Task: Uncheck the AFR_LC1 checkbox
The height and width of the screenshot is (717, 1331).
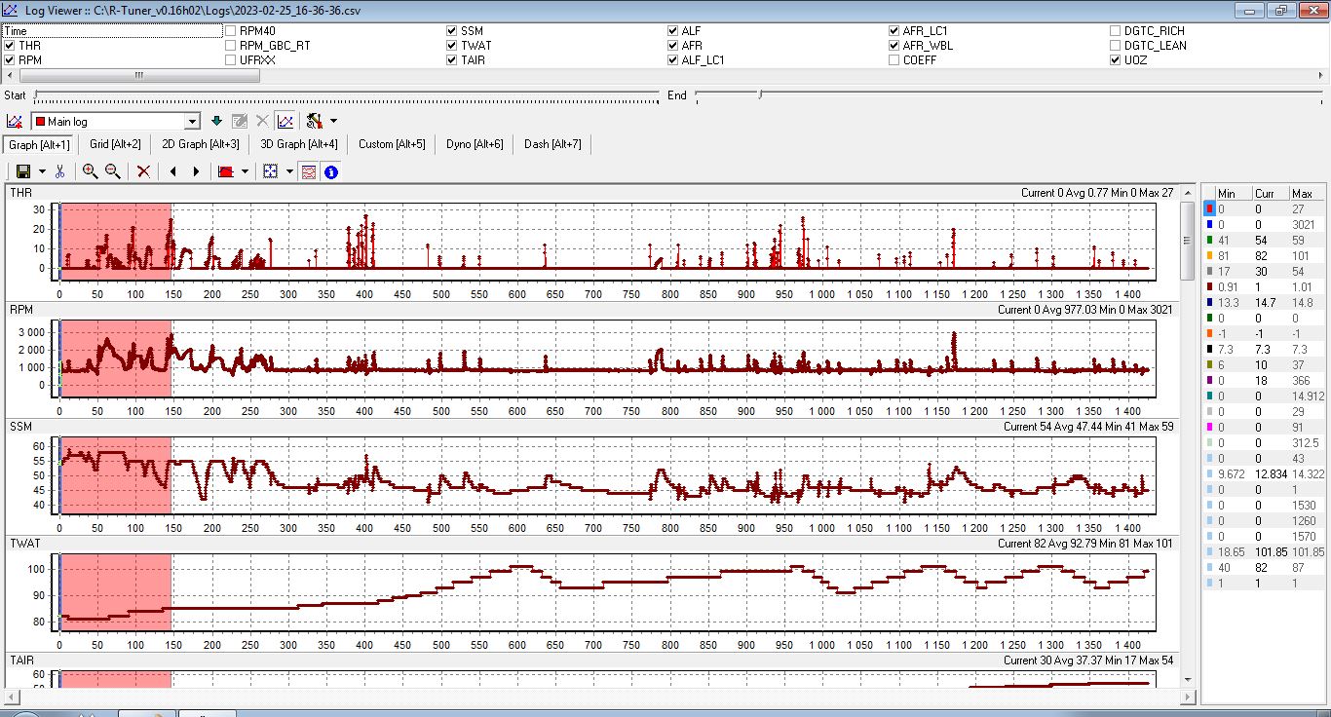Action: point(894,31)
